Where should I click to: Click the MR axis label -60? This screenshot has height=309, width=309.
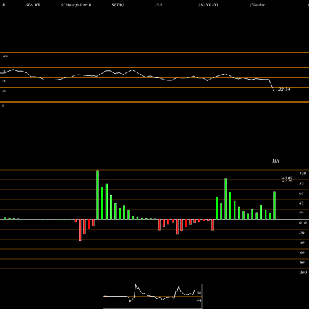[x=302, y=253]
